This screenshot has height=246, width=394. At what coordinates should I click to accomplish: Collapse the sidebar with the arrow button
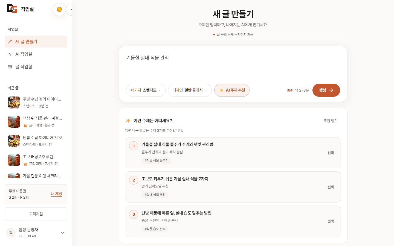(70, 10)
